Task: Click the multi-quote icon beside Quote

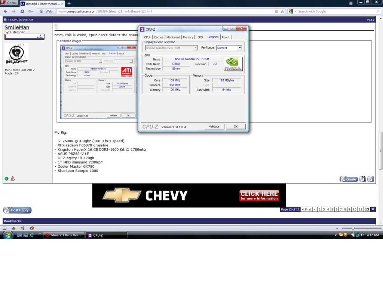Action: (362, 179)
